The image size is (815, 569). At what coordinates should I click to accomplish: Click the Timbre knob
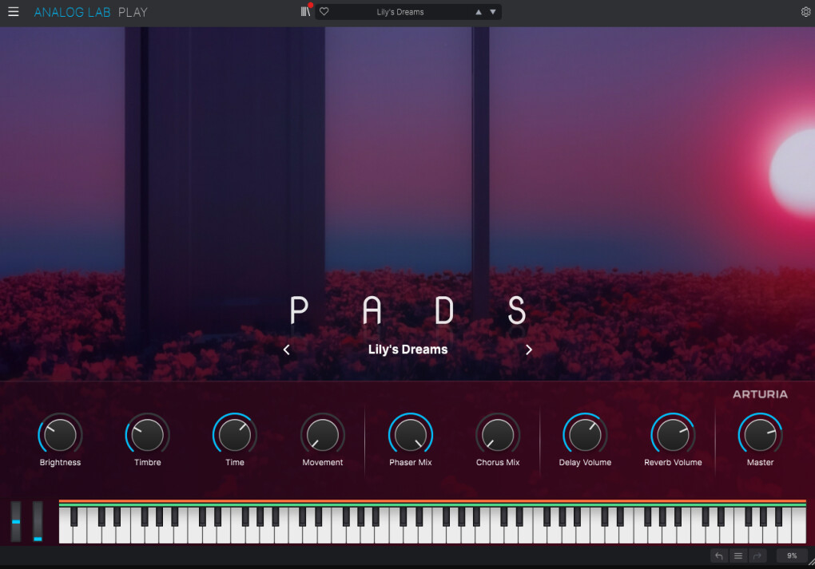tap(148, 435)
